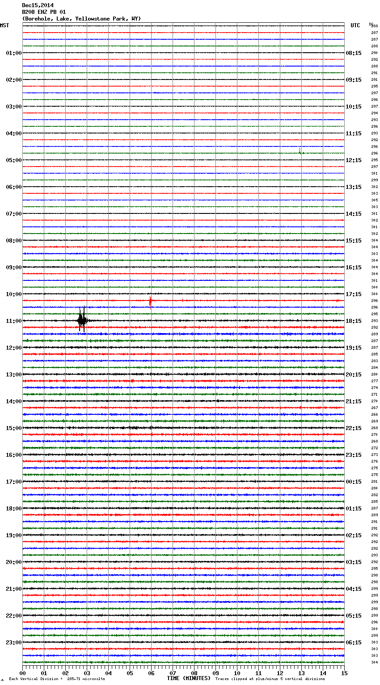Select the 12:00 MST row label

point(13,348)
